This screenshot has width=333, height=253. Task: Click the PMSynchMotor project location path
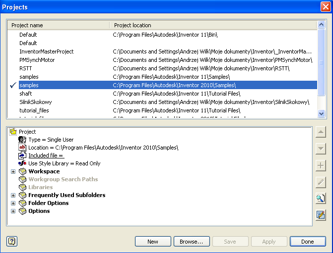(212, 60)
